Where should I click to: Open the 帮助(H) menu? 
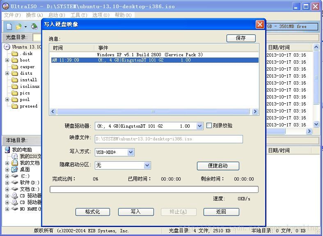coord(123,15)
